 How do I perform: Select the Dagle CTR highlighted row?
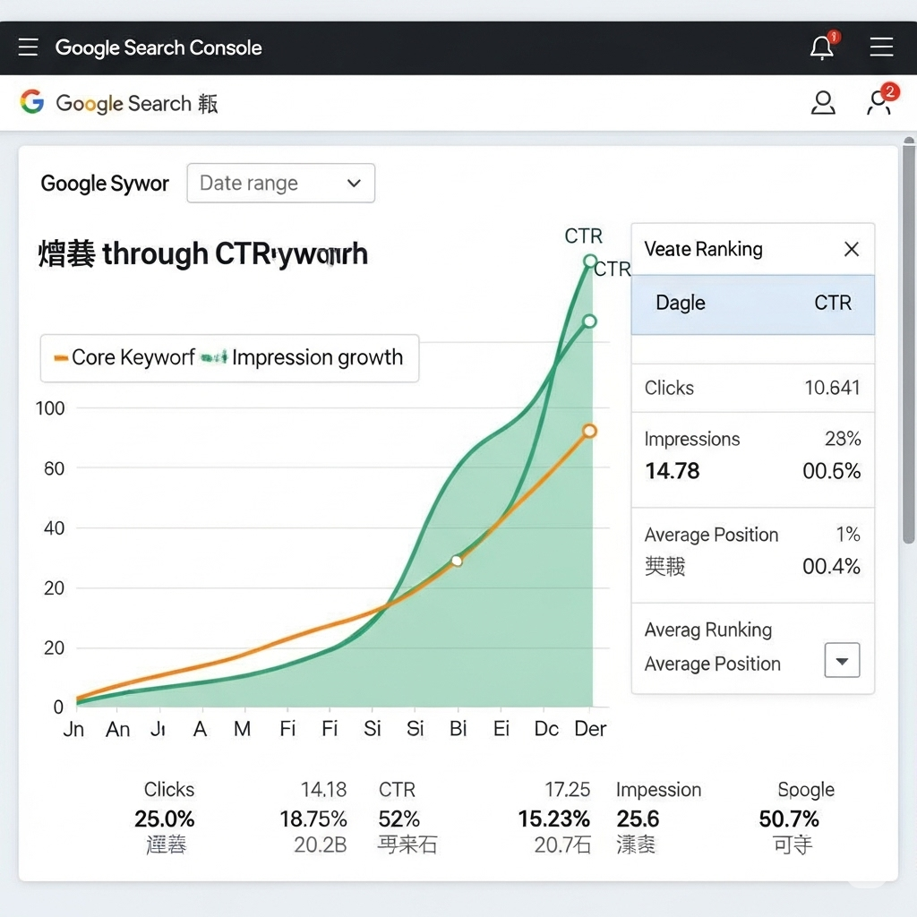(x=752, y=304)
